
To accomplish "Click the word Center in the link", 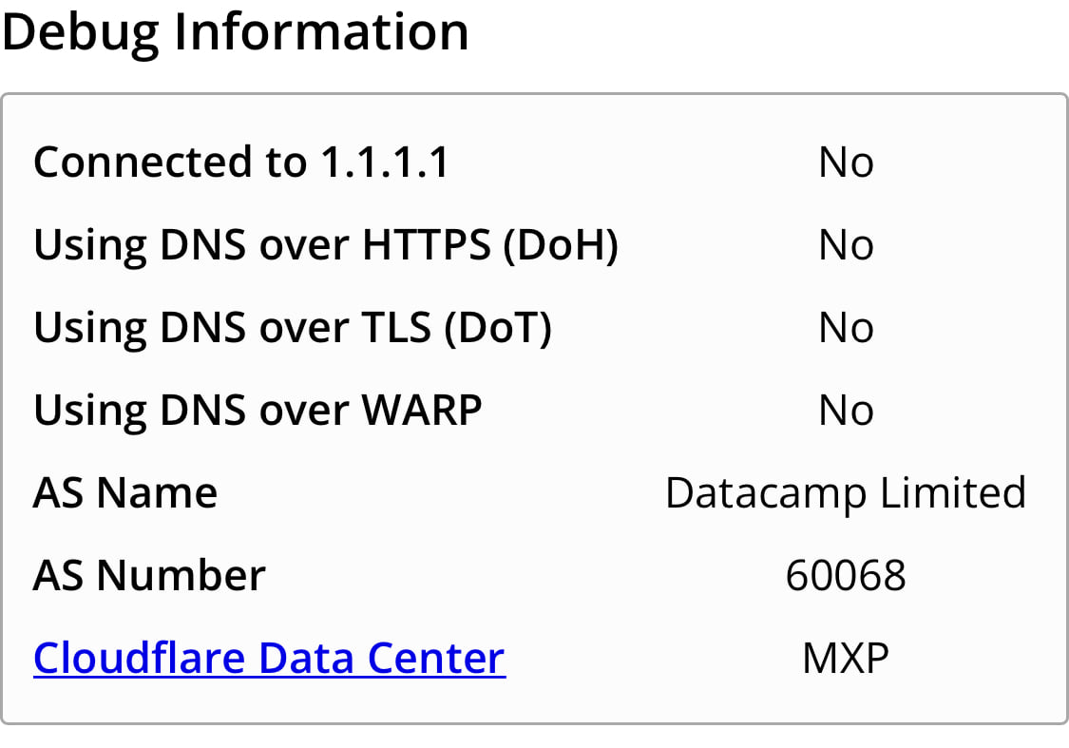I will (x=436, y=658).
